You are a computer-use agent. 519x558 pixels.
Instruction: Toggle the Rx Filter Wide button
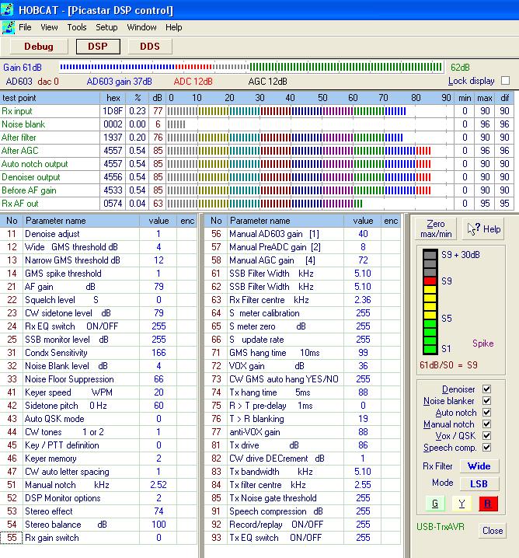479,466
